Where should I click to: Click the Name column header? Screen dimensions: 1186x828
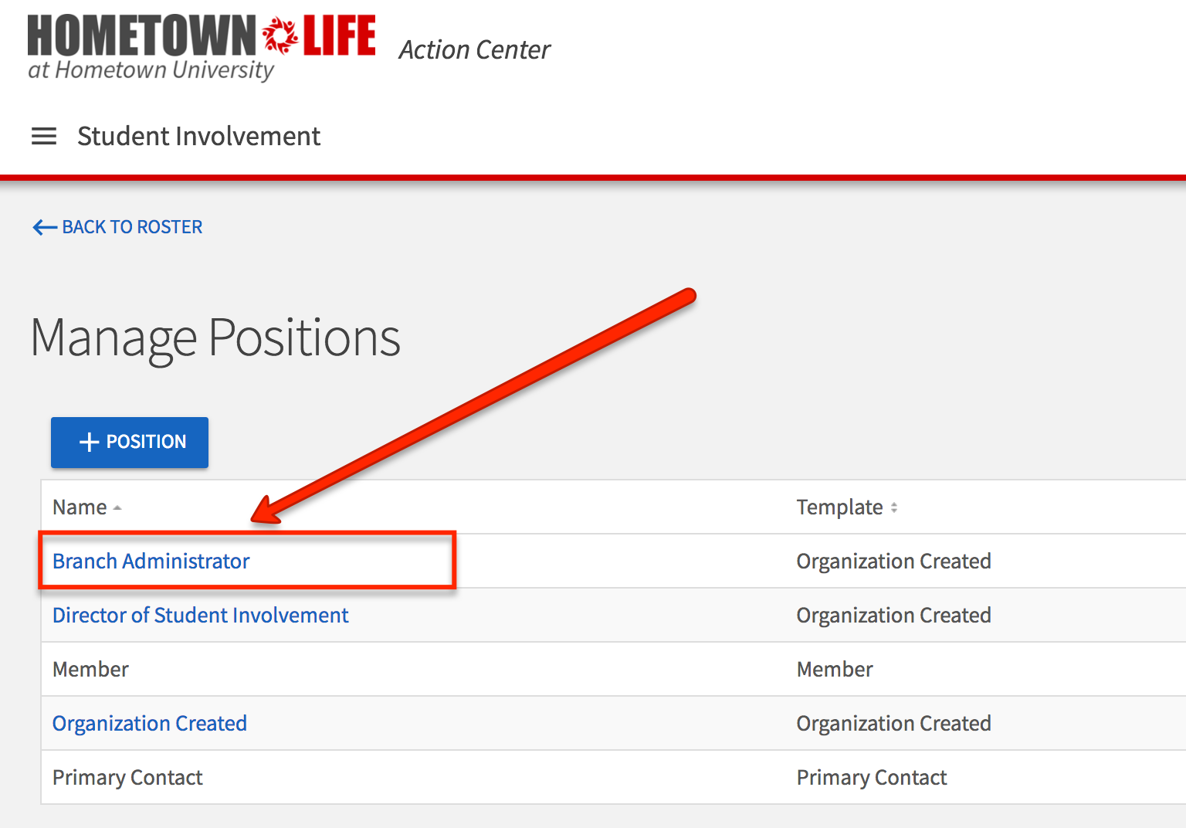(80, 507)
